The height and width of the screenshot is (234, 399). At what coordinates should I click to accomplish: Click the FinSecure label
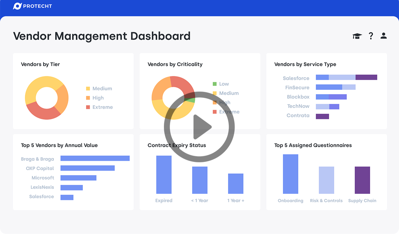[x=297, y=88]
